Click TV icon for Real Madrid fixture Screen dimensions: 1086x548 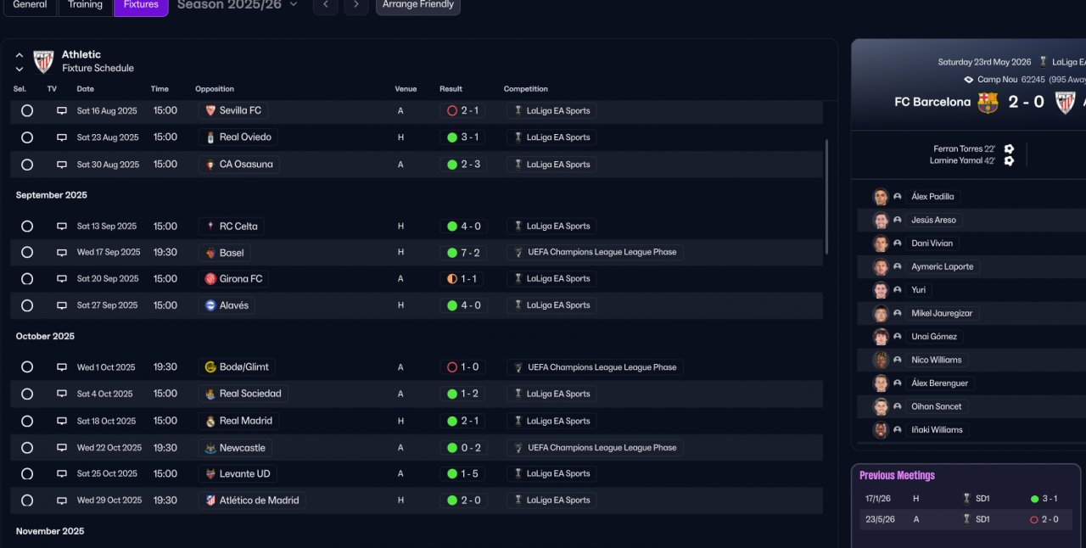click(62, 421)
